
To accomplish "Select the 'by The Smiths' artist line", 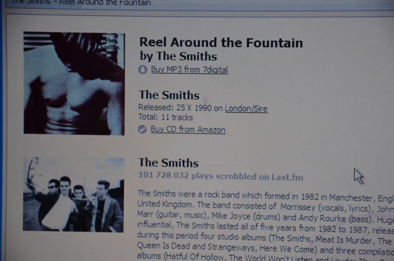I will click(178, 56).
